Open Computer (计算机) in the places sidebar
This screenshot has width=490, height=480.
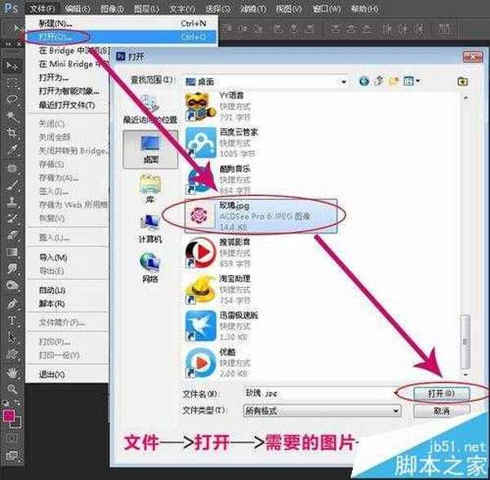[x=149, y=229]
